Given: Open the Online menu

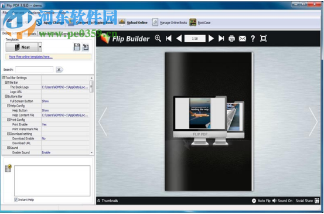Looking at the screenshot, I should pos(50,13).
